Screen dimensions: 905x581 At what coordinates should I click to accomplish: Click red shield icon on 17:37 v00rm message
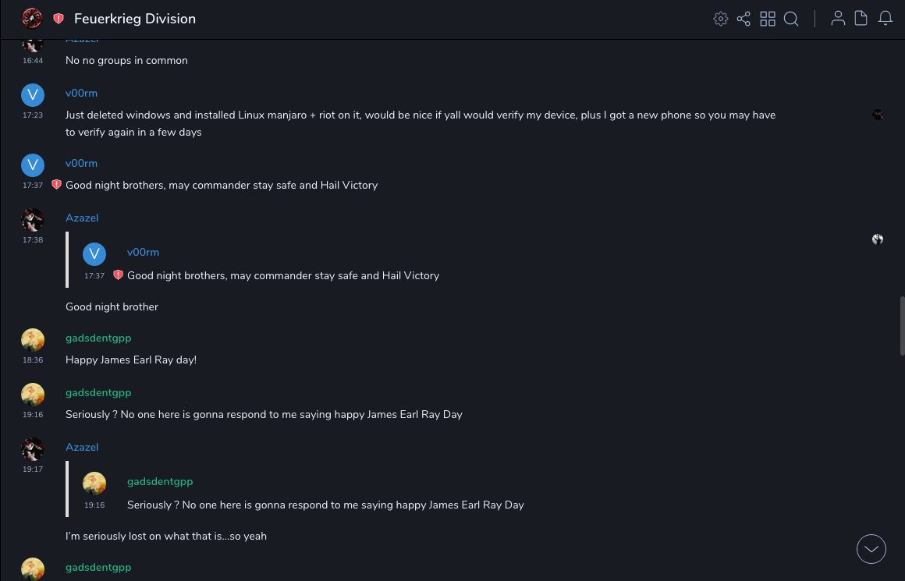click(56, 185)
